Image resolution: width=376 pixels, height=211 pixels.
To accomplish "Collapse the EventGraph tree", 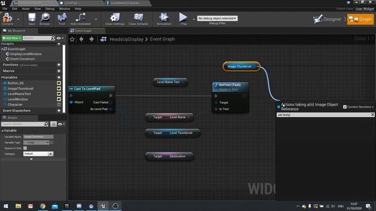I will point(2,49).
